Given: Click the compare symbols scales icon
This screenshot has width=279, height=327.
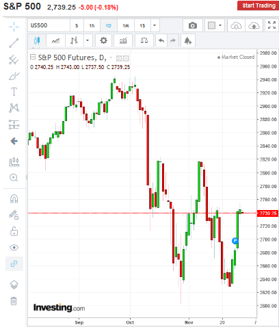Looking at the screenshot, I should coord(144,40).
